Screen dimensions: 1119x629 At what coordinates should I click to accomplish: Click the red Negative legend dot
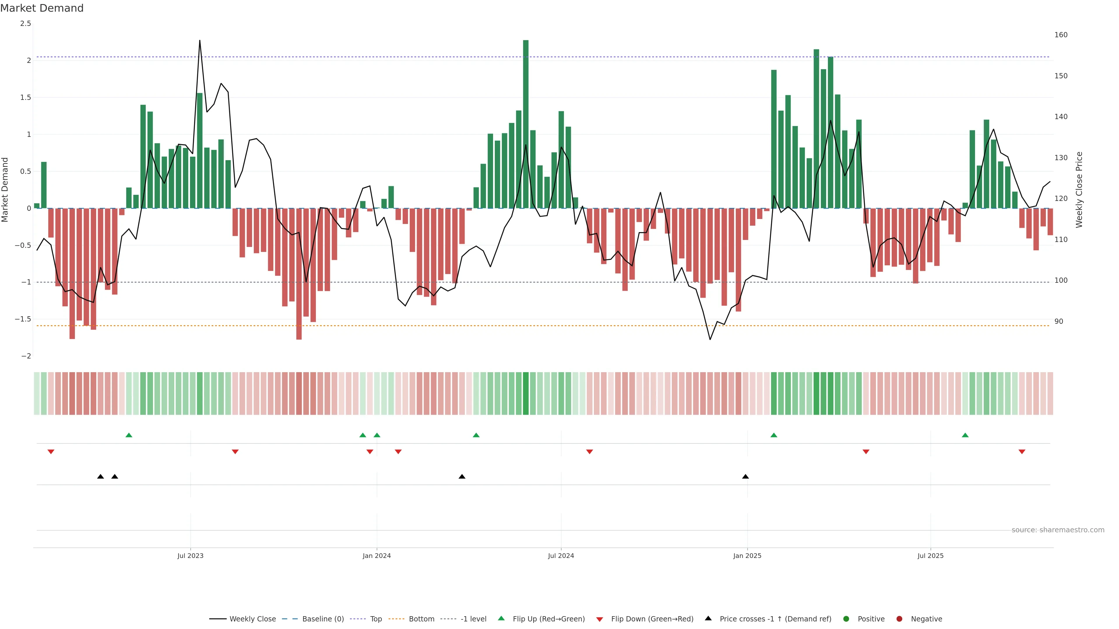point(899,619)
